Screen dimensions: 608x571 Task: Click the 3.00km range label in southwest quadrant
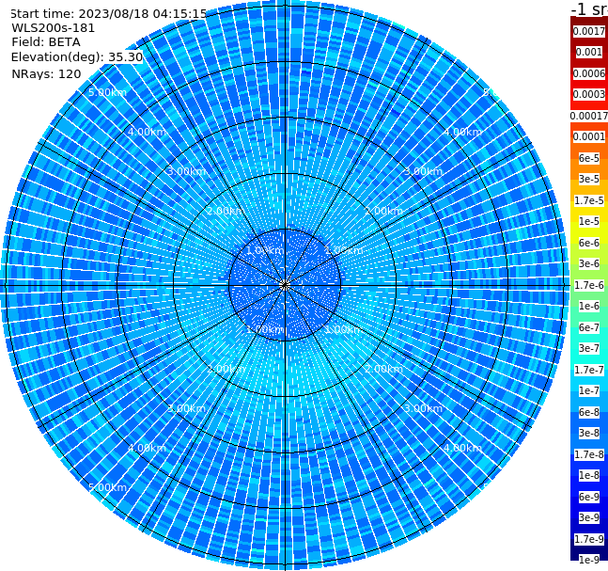coord(186,408)
